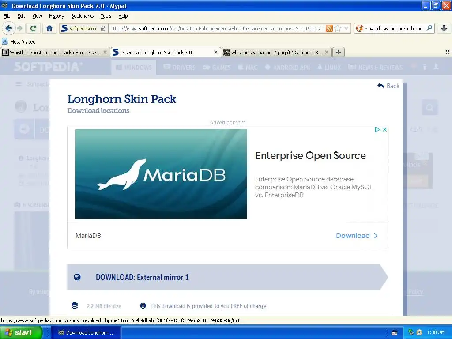Viewport: 452px width, 339px height.
Task: Go to the home page icon
Action: (x=49, y=28)
